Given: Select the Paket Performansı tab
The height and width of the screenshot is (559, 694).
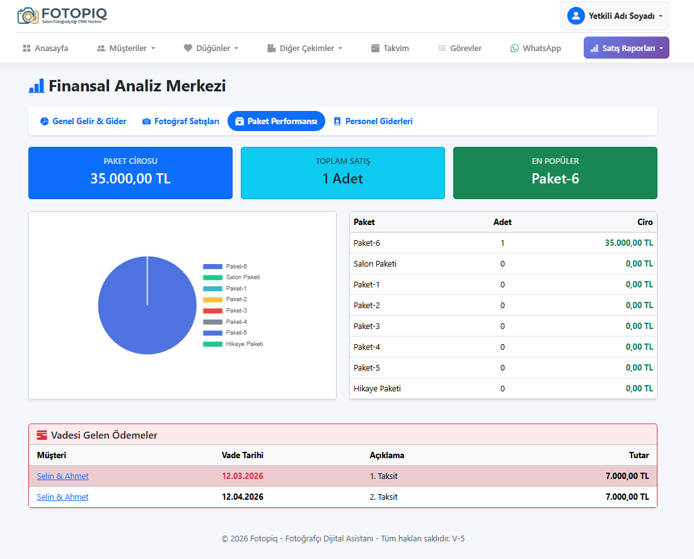Looking at the screenshot, I should coord(276,121).
